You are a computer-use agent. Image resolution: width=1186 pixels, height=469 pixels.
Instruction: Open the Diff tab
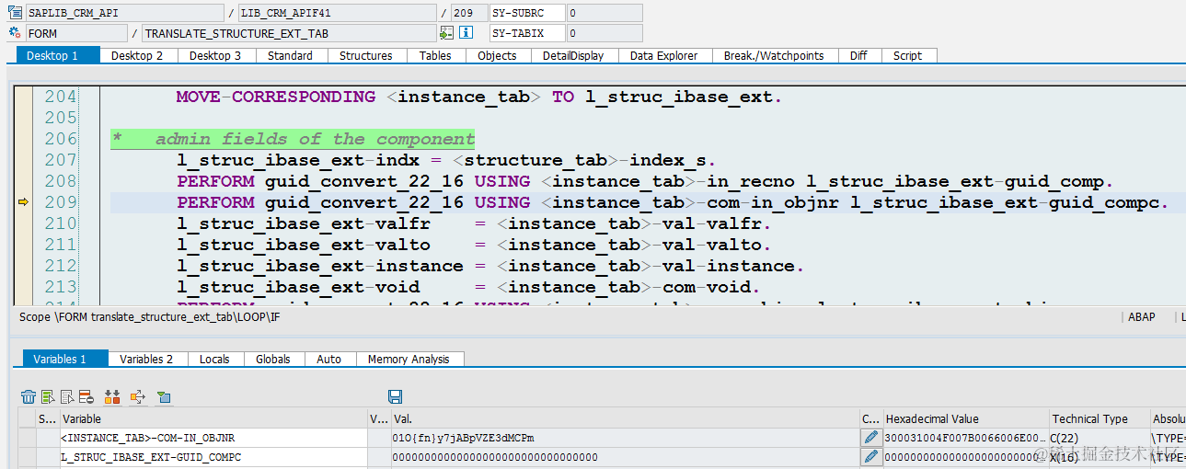coord(858,55)
